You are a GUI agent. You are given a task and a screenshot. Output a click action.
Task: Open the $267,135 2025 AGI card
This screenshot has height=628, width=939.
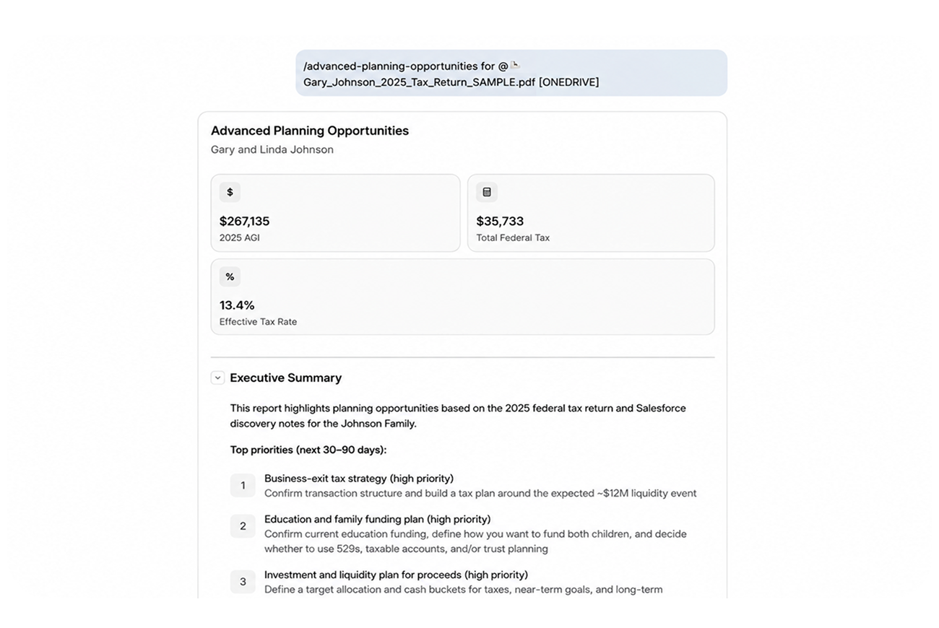tap(335, 213)
